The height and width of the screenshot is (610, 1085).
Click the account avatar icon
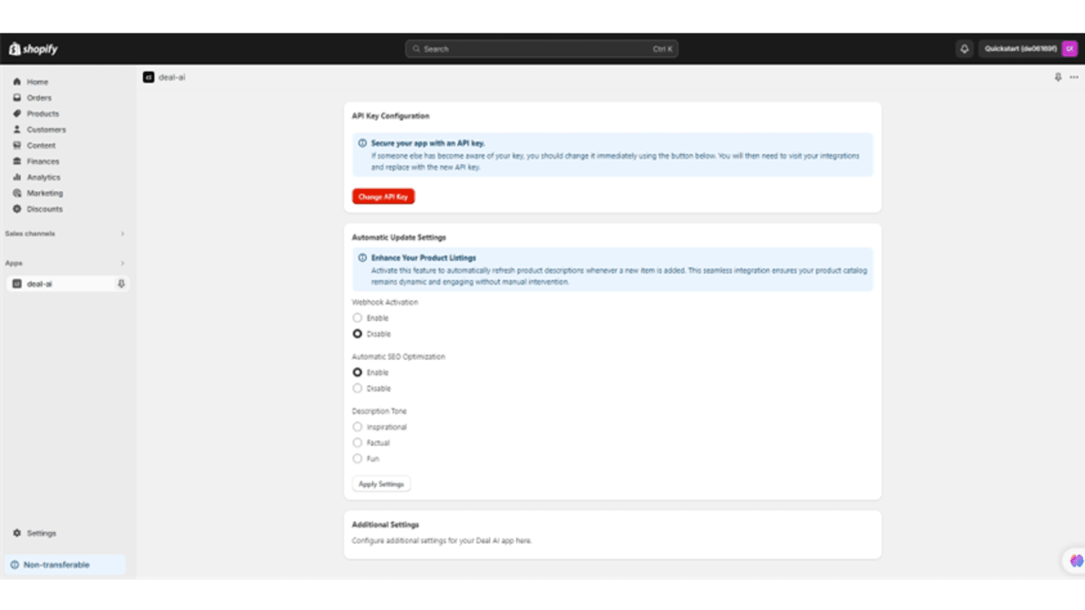pyautogui.click(x=1069, y=49)
